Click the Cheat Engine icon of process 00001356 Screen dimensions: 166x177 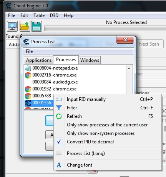[x=28, y=103]
